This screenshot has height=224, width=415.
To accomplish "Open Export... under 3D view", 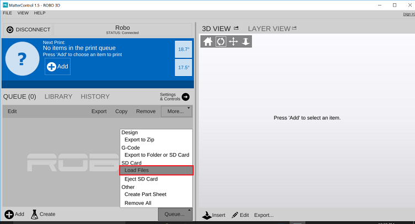I will pos(264,215).
